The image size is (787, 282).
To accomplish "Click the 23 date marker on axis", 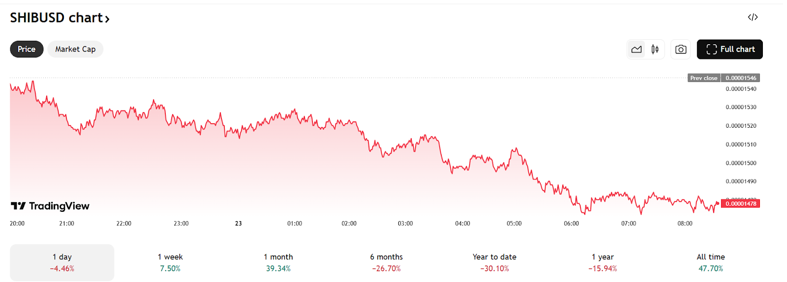I will [x=239, y=224].
